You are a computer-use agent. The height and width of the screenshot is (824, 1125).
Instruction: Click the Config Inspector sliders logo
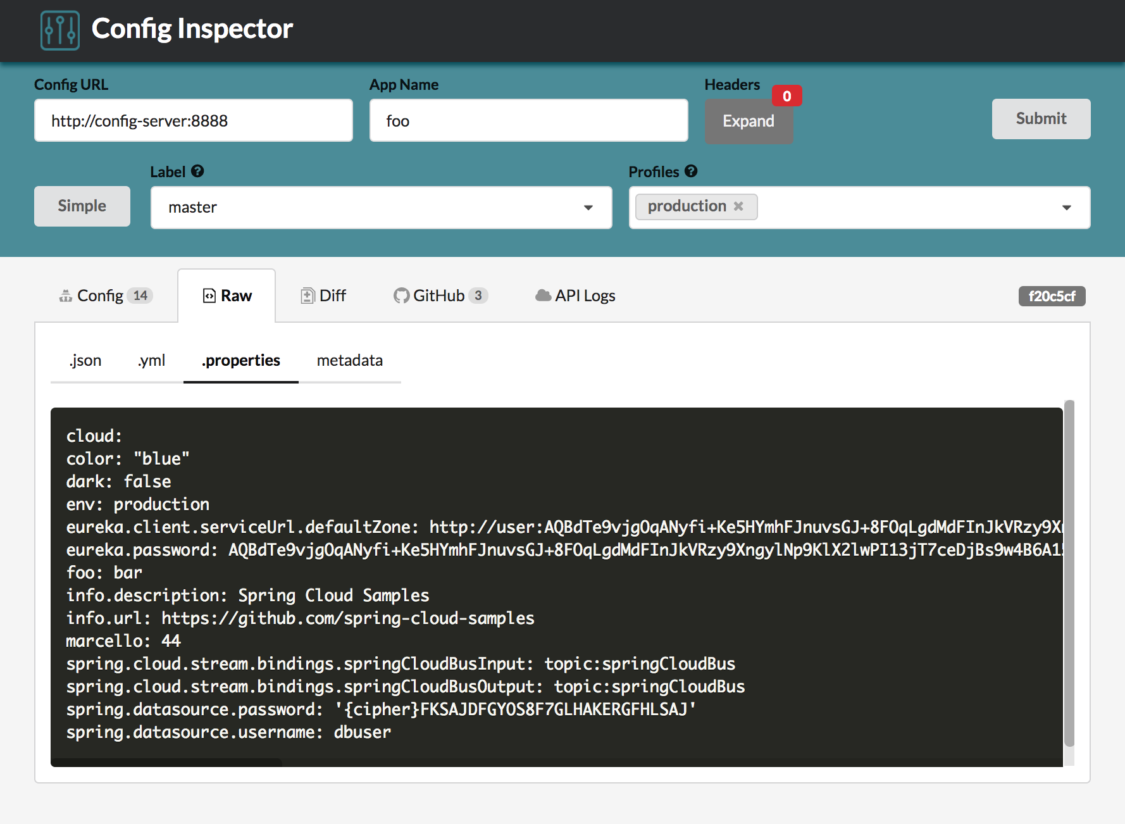60,30
